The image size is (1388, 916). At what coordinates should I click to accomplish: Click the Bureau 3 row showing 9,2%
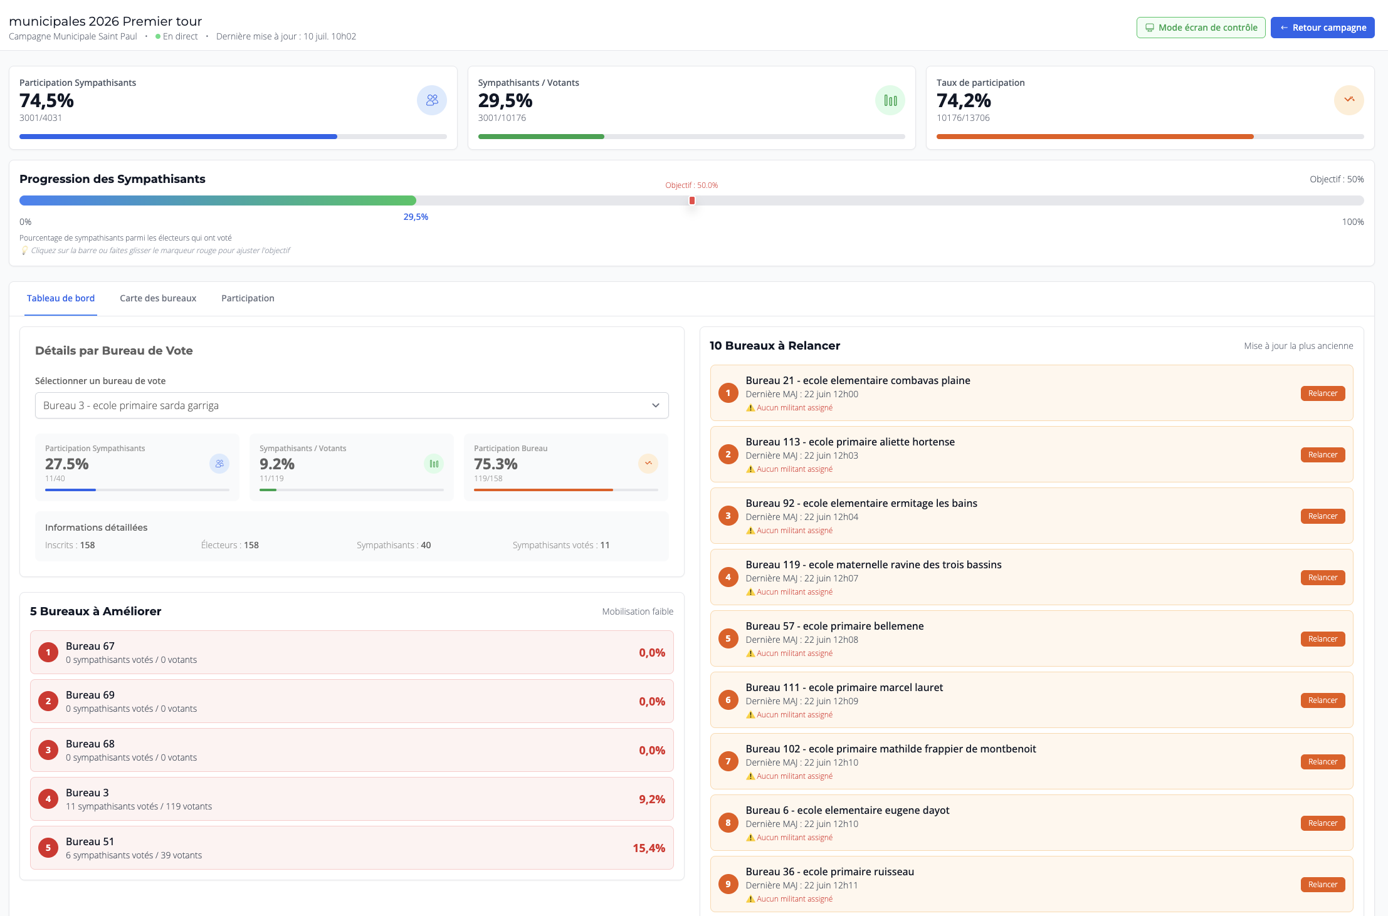pyautogui.click(x=352, y=799)
